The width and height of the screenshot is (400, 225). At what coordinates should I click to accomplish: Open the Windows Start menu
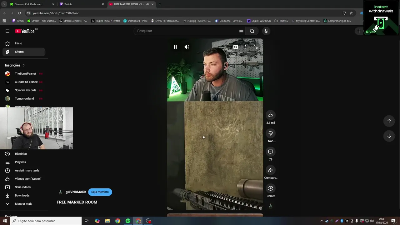(x=5, y=221)
